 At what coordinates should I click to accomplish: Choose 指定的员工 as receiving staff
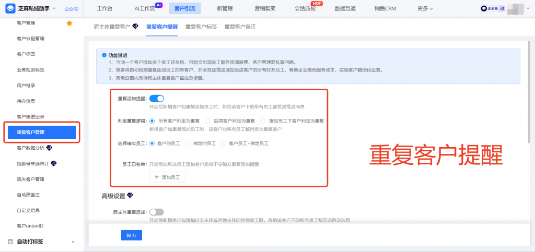tap(188, 143)
